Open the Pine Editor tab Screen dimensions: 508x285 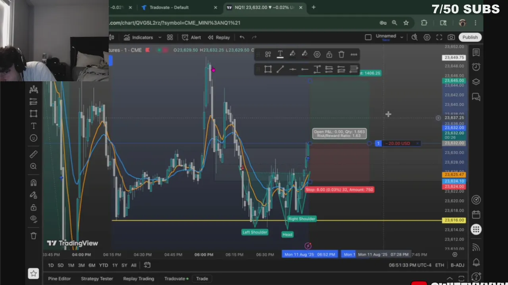click(x=59, y=279)
